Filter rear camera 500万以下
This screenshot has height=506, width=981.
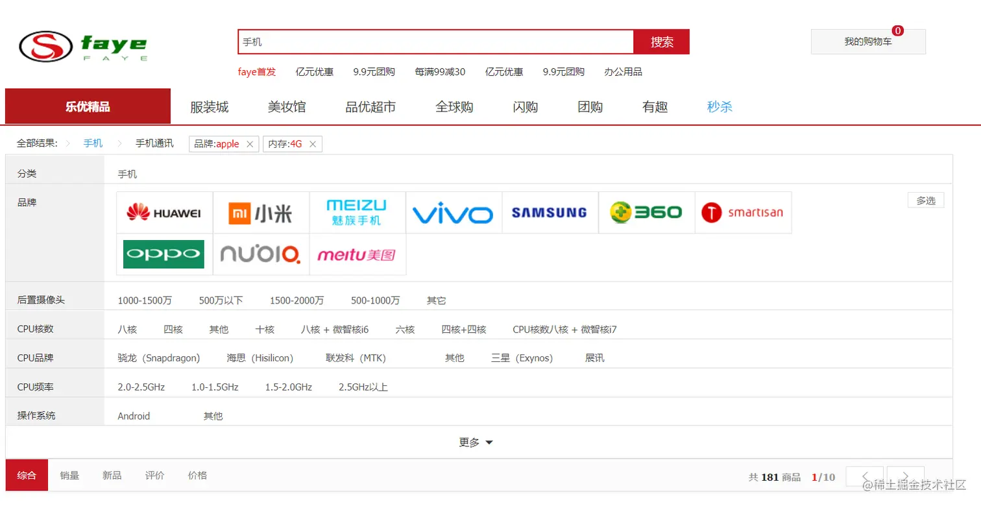coord(221,301)
